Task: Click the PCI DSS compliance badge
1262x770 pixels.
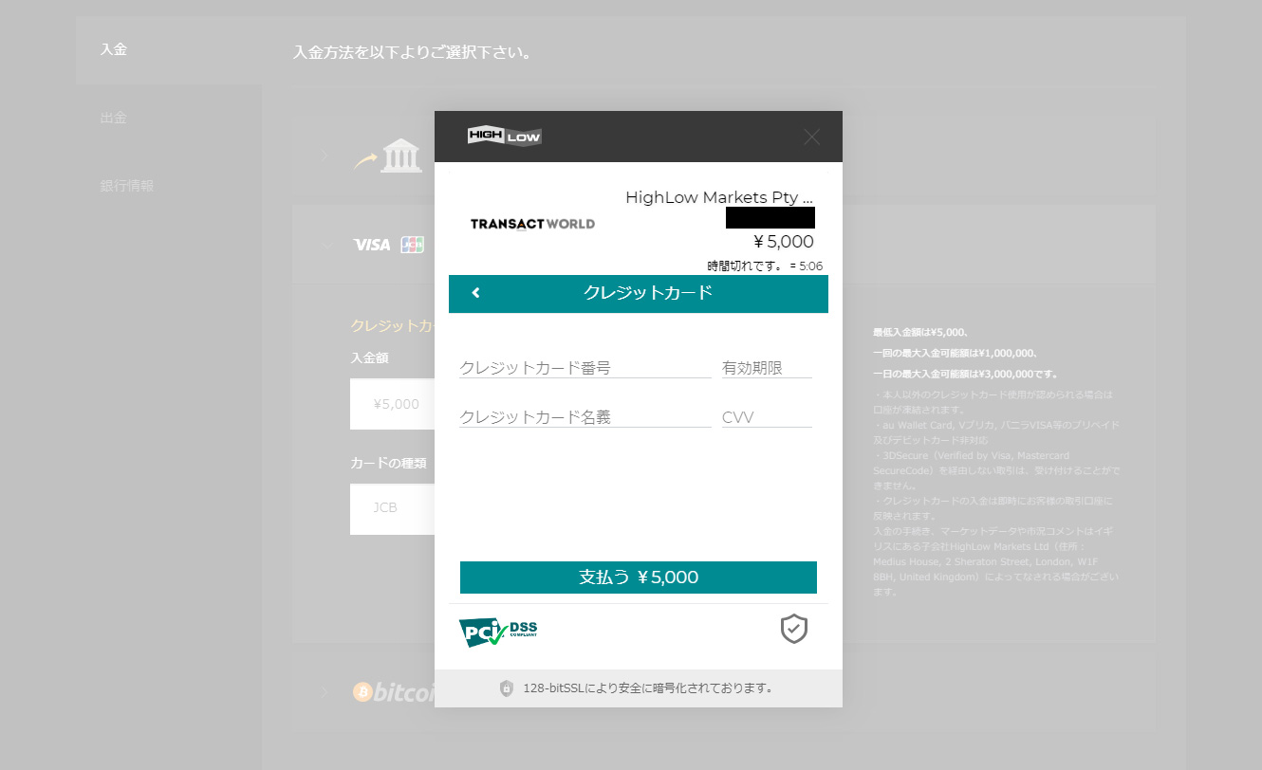Action: tap(498, 631)
